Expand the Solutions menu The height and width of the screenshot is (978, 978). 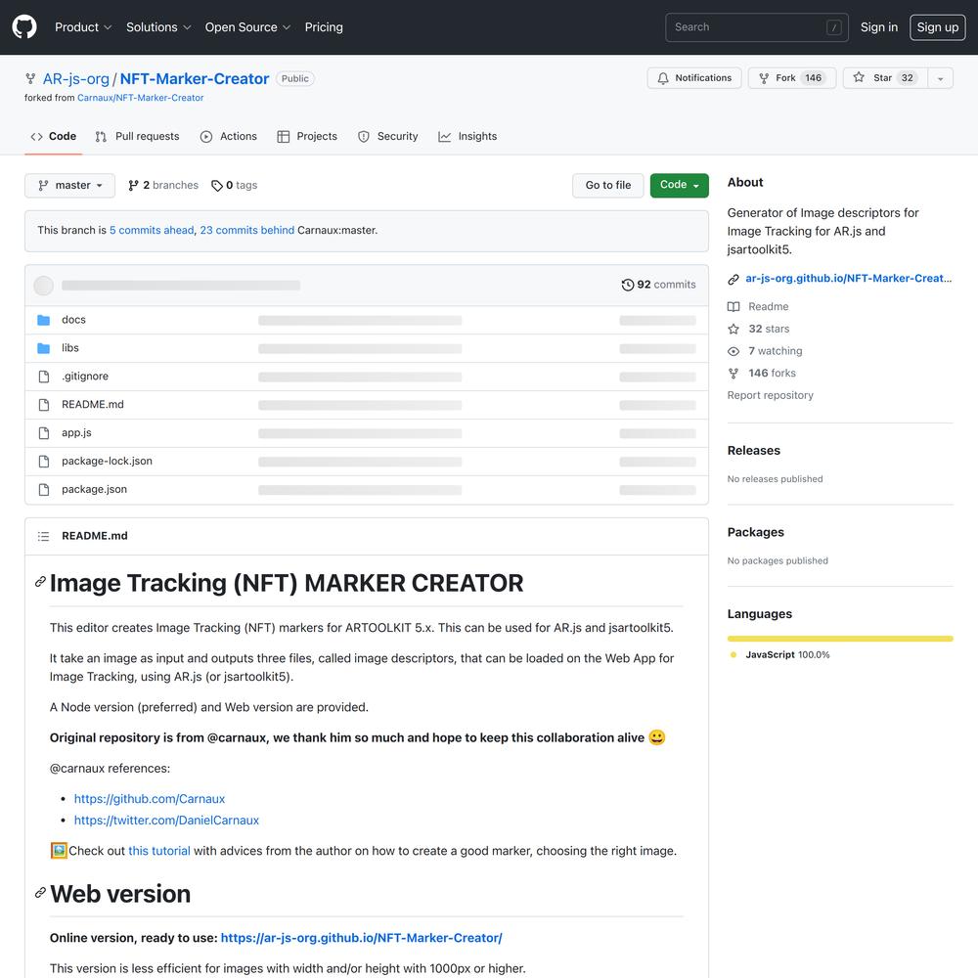[158, 27]
